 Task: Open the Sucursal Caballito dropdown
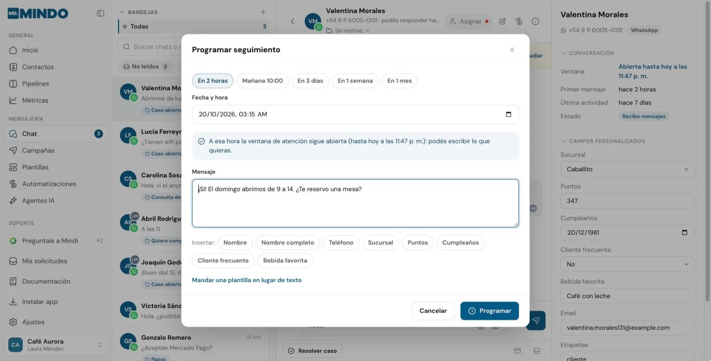(x=627, y=169)
